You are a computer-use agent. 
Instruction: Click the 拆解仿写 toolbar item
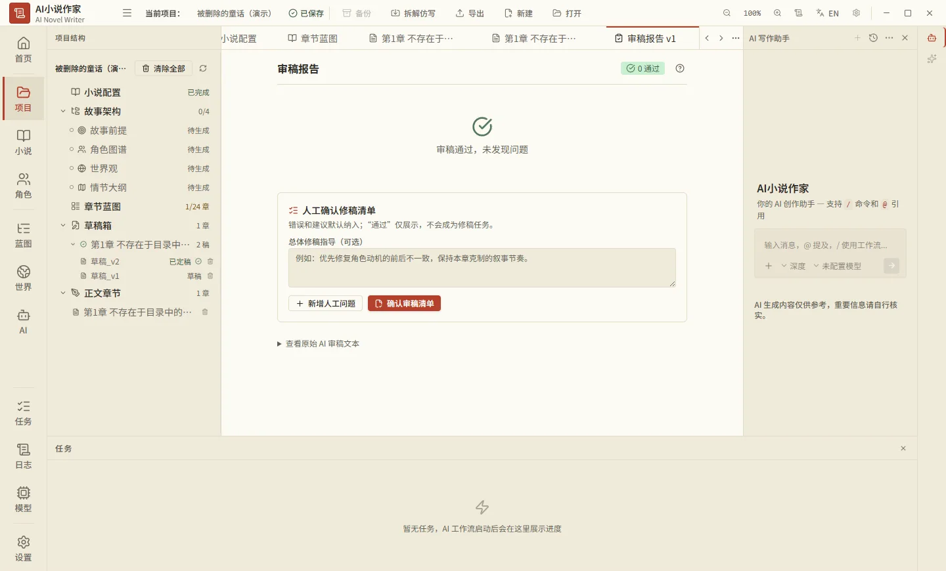tap(413, 13)
